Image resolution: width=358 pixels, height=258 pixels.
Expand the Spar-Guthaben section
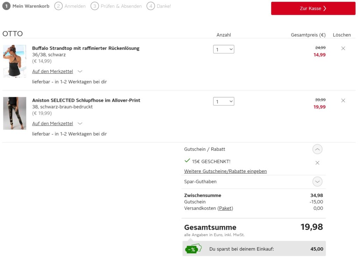[x=317, y=182]
